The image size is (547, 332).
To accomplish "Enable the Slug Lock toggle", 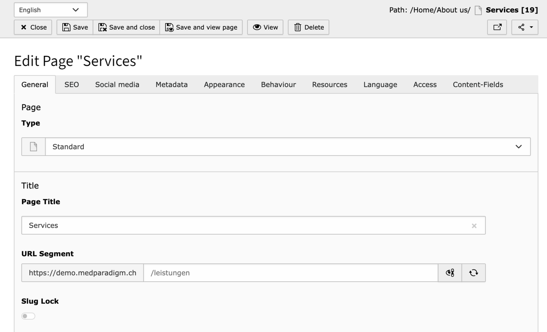I will pyautogui.click(x=28, y=316).
